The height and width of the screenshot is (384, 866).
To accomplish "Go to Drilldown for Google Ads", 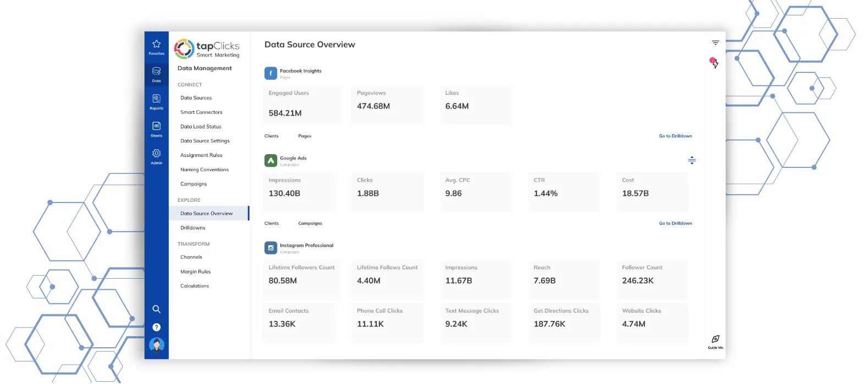I will click(675, 223).
